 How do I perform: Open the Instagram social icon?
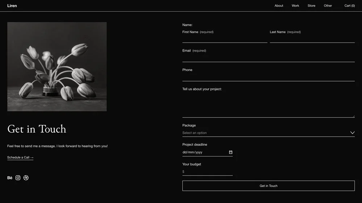[18, 178]
